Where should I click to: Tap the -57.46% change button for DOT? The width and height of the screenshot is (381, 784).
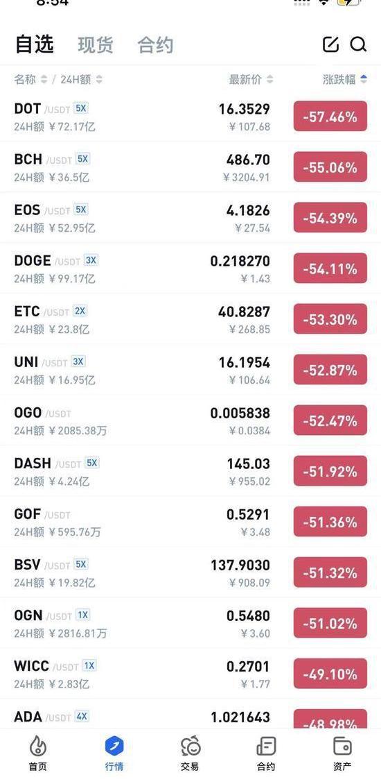click(330, 117)
